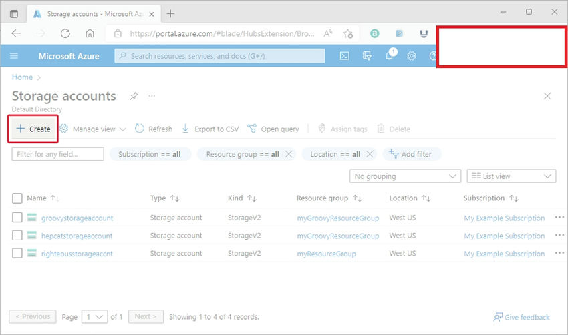Click the Home breadcrumb link
The image size is (568, 335).
click(x=22, y=77)
